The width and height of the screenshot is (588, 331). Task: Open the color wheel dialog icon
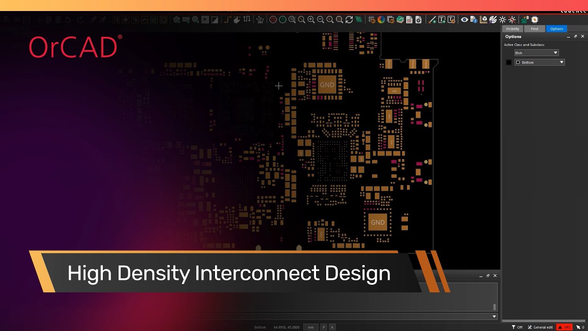pos(381,20)
